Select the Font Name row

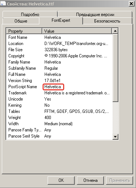(x=59, y=37)
